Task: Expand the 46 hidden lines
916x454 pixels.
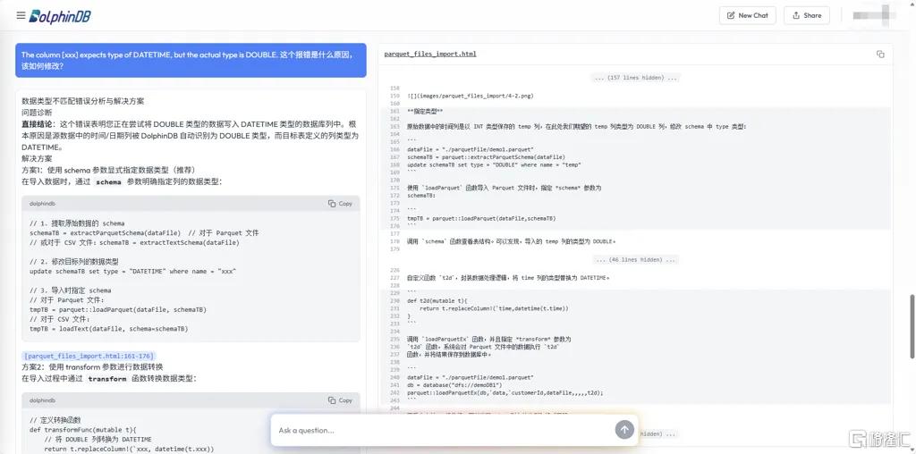Action: coord(635,260)
